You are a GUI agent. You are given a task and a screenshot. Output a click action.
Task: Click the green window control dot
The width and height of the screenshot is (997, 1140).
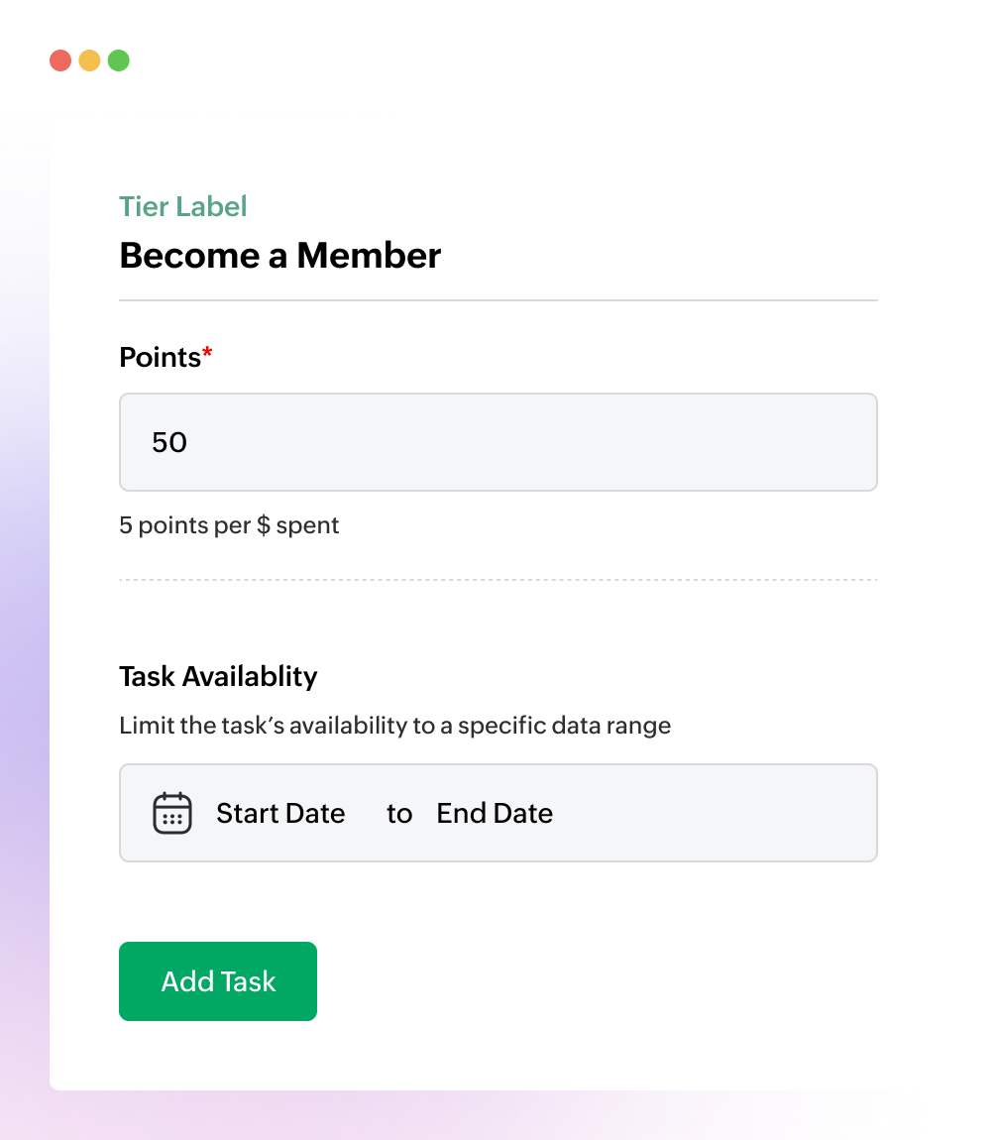(x=118, y=60)
